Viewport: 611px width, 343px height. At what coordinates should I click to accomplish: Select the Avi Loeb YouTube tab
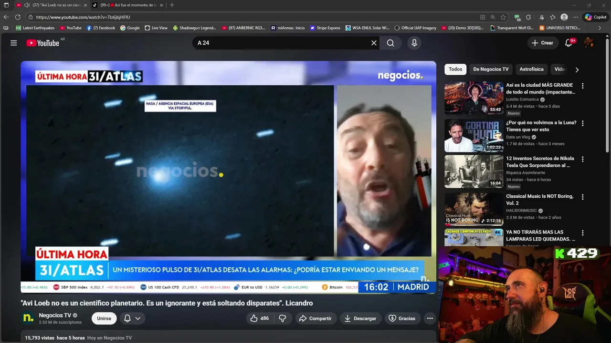(51, 5)
